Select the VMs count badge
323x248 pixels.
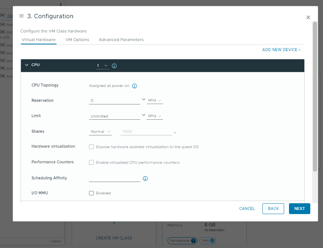pyautogui.click(x=207, y=241)
